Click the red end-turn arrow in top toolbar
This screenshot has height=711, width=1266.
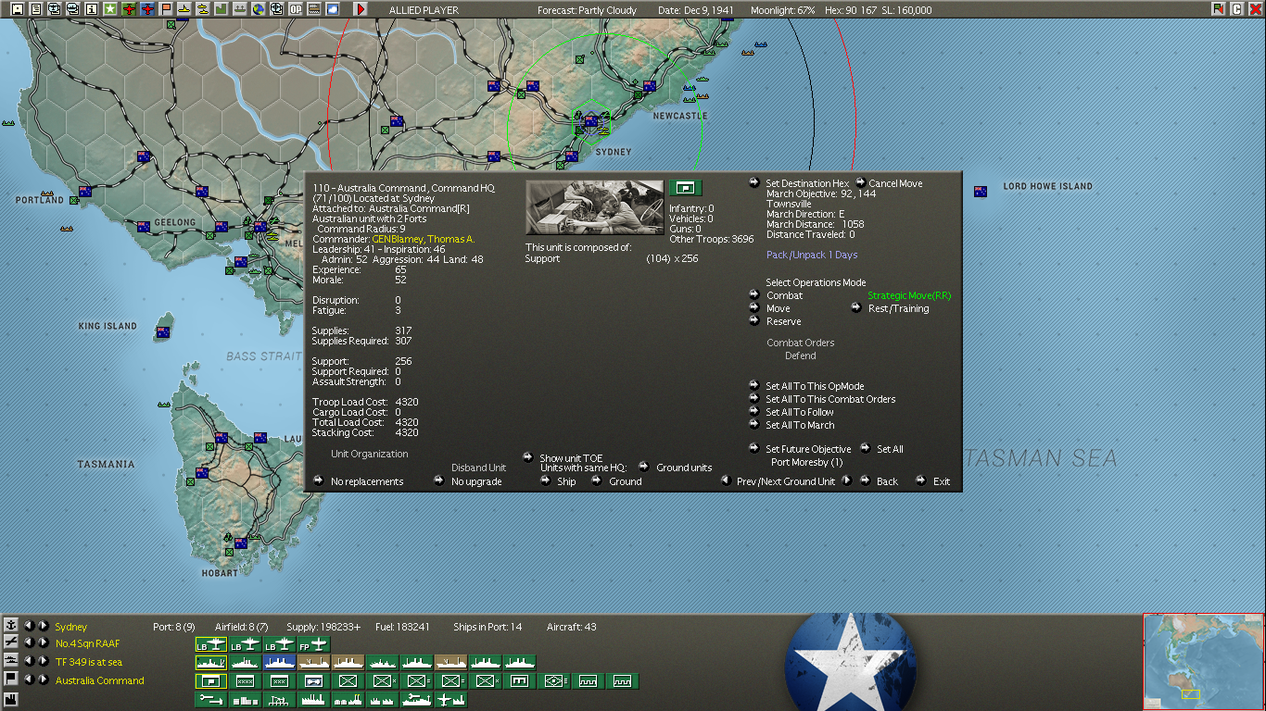(361, 9)
